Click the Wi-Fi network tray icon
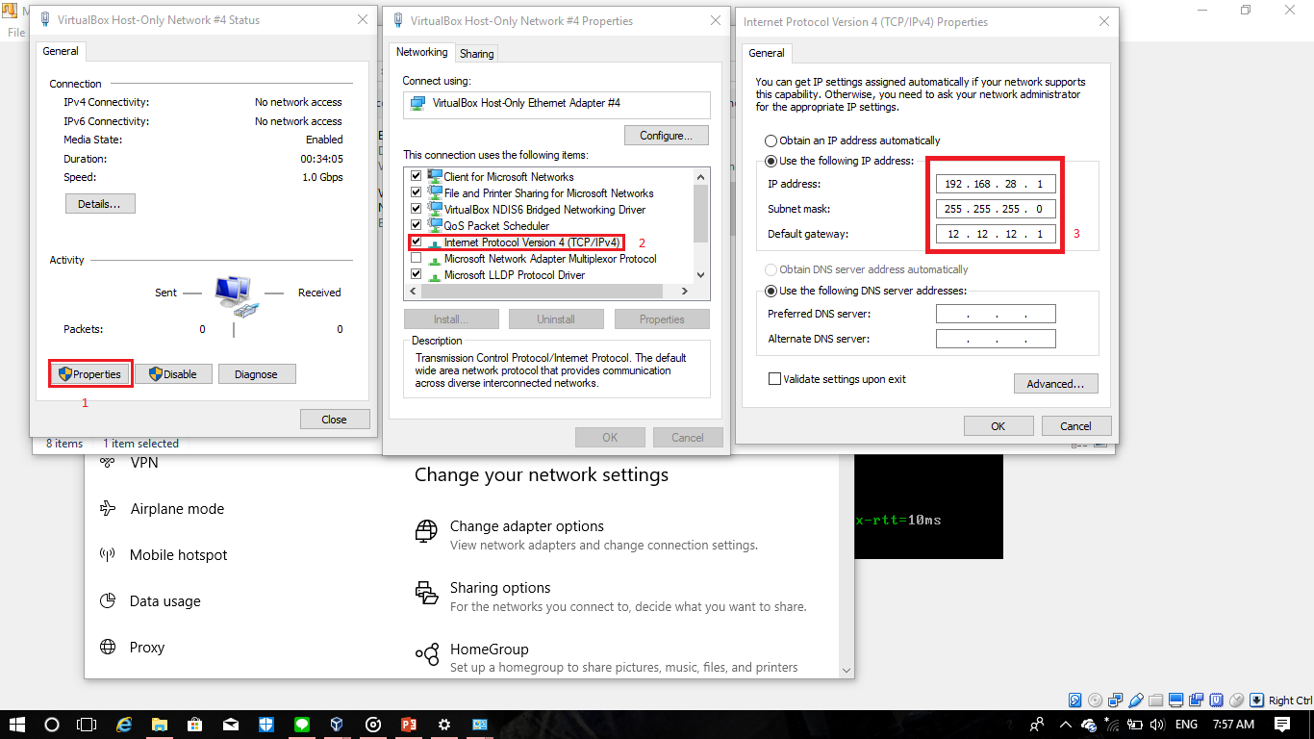This screenshot has height=739, width=1314. pyautogui.click(x=1112, y=725)
